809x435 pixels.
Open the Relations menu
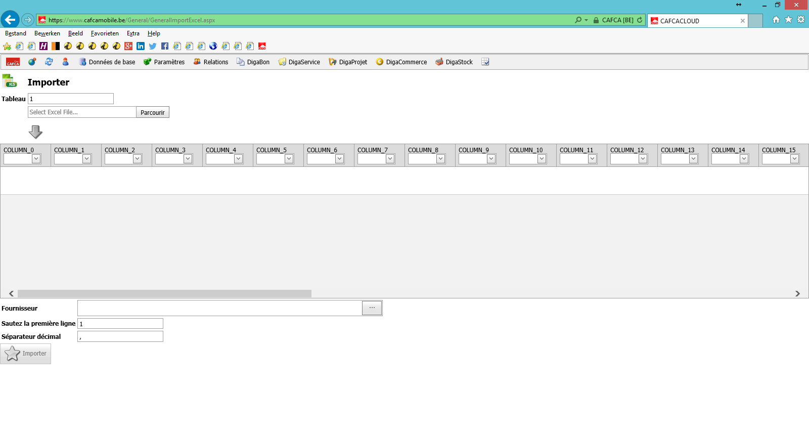coord(211,62)
